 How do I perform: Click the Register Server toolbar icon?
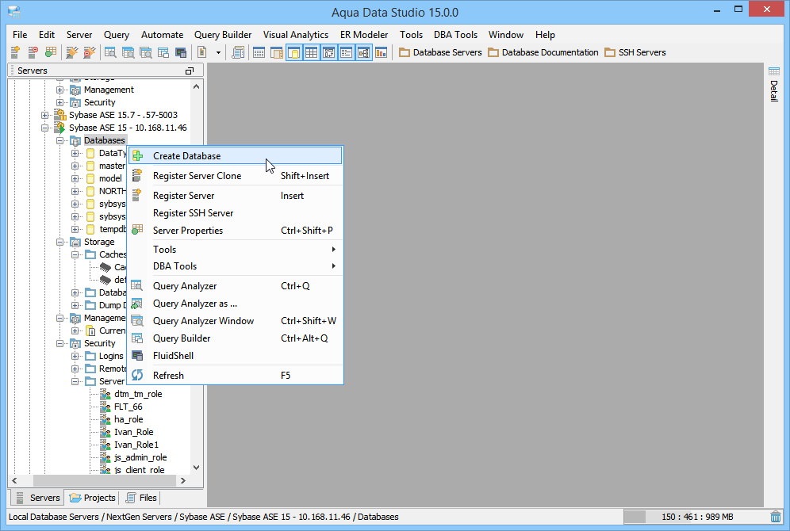pyautogui.click(x=15, y=52)
